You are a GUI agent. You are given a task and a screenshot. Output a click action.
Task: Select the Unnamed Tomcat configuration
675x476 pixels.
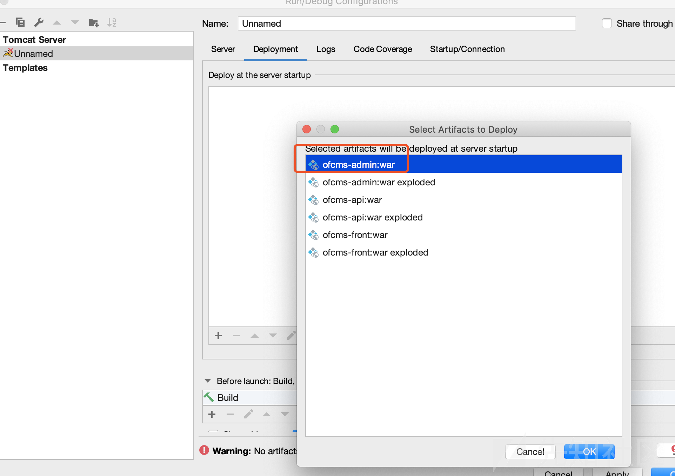point(96,53)
